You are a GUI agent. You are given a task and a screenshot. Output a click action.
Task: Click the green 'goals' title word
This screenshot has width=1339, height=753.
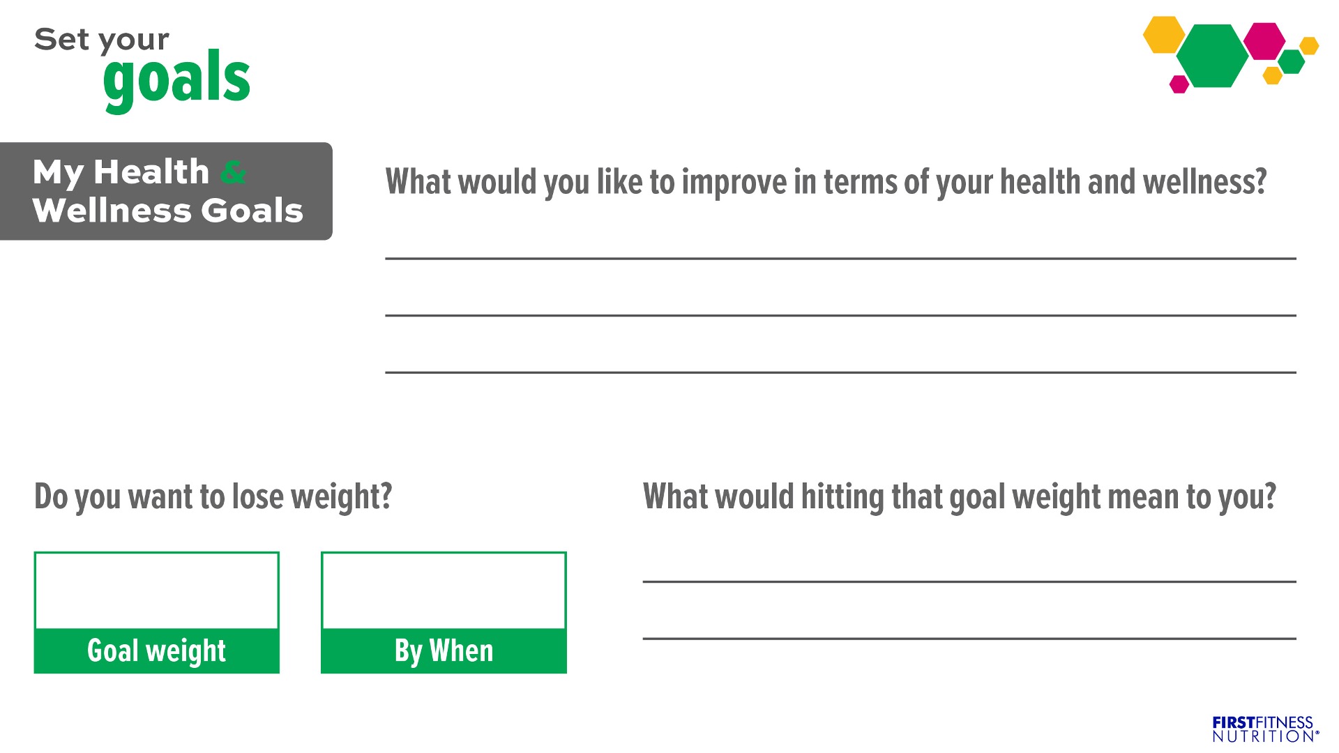click(176, 80)
